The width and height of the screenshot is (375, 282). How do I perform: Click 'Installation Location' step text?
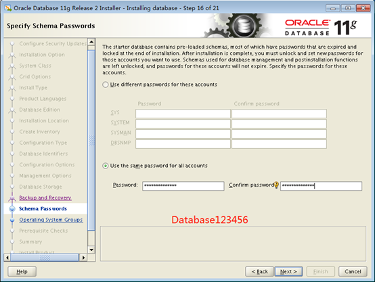coord(44,120)
